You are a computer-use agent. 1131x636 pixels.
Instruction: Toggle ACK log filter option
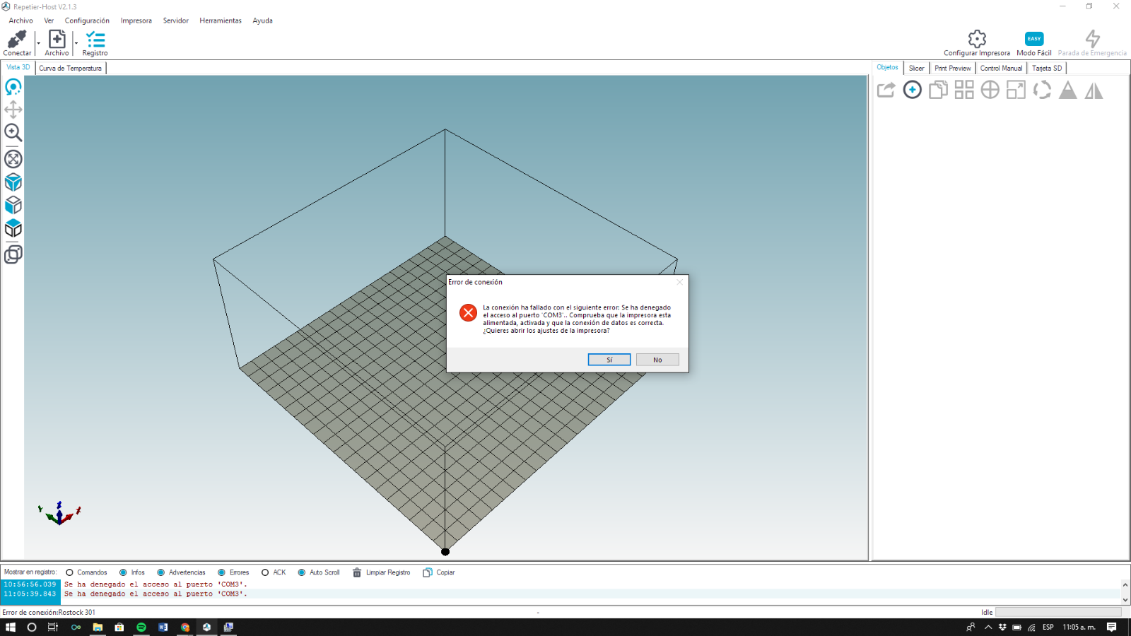[x=265, y=572]
